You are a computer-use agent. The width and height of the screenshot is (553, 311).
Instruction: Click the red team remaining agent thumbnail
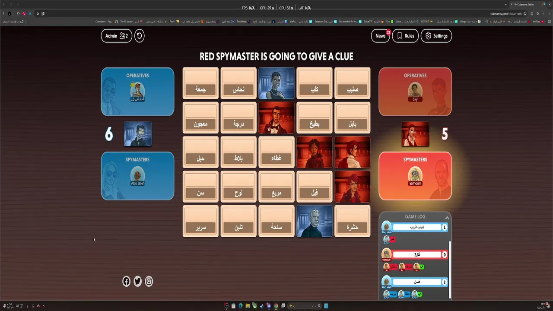click(415, 134)
